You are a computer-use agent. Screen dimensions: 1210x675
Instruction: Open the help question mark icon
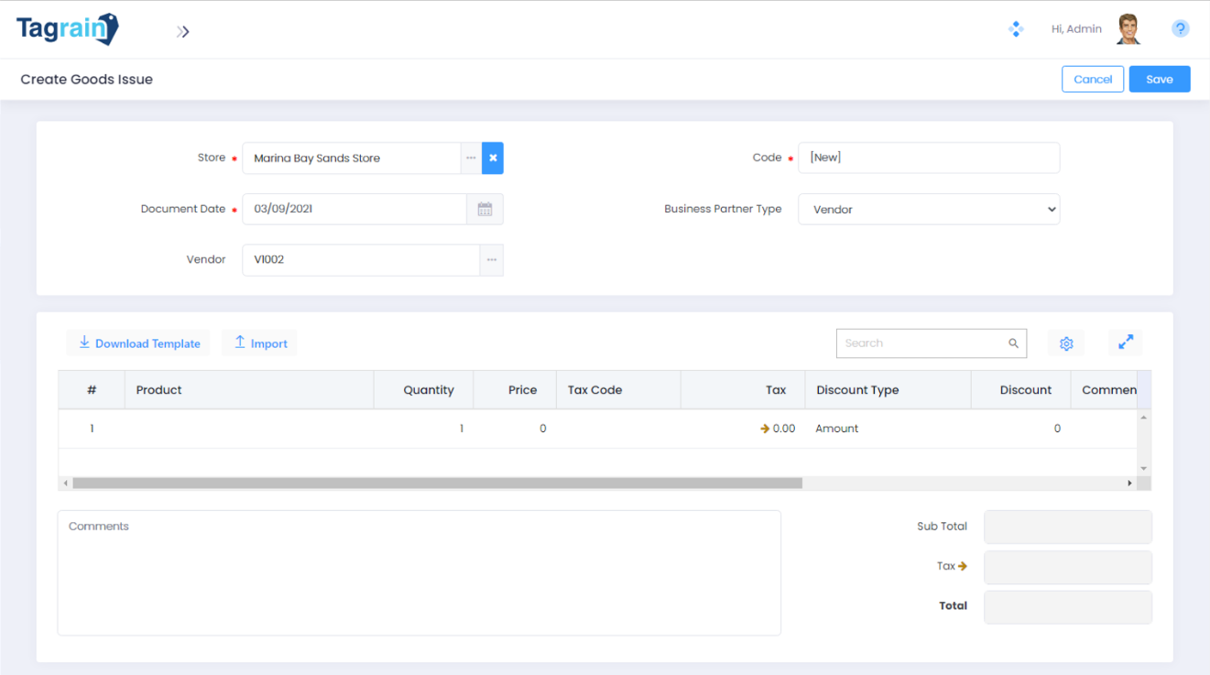point(1180,29)
